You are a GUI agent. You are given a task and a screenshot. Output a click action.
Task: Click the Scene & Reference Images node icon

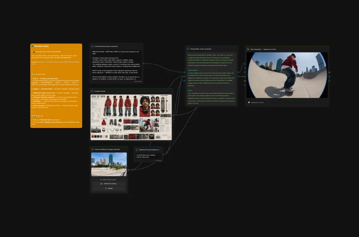click(x=93, y=149)
